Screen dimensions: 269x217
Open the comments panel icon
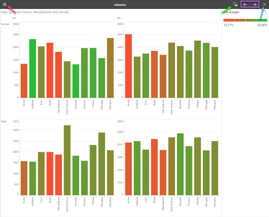coord(235,4)
